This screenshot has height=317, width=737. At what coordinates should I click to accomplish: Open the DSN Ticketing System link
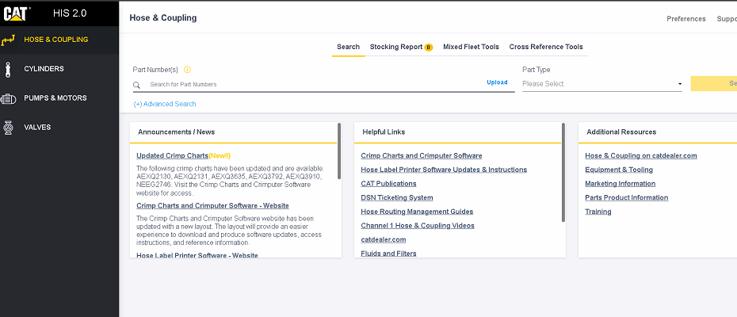tap(396, 197)
